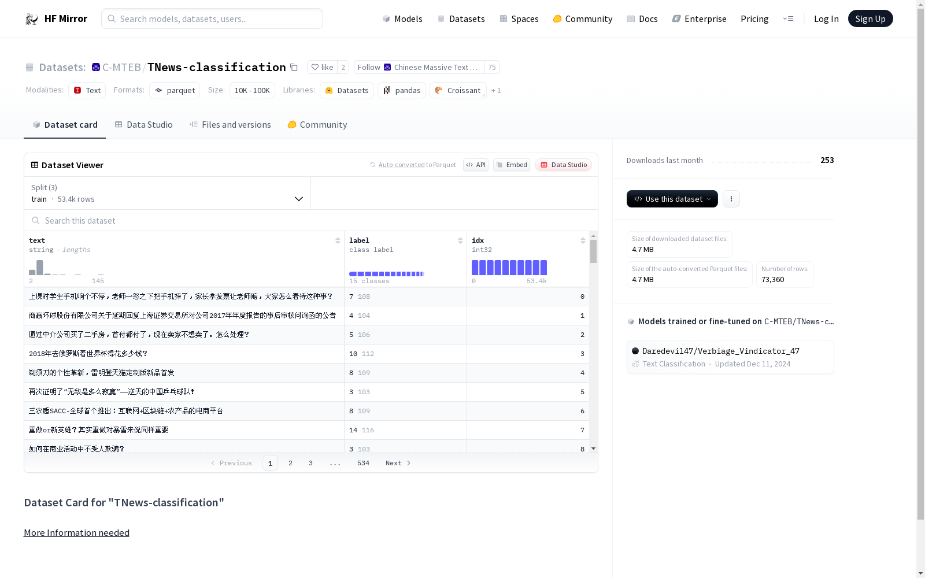The width and height of the screenshot is (925, 578).
Task: Click the Sign Up button
Action: click(870, 18)
